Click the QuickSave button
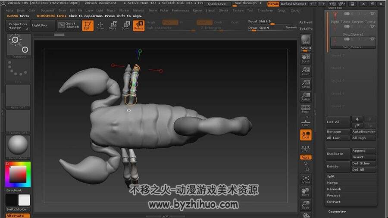The width and height of the screenshot is (388, 218). [217, 4]
